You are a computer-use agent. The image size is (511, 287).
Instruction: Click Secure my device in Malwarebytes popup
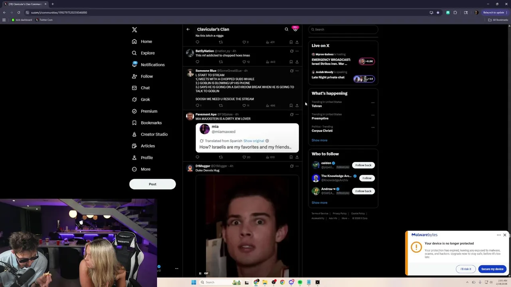(492, 269)
